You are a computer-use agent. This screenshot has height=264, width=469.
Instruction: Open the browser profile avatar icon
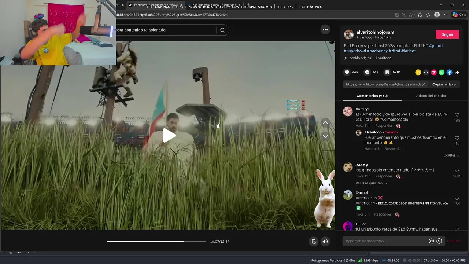tap(437, 15)
